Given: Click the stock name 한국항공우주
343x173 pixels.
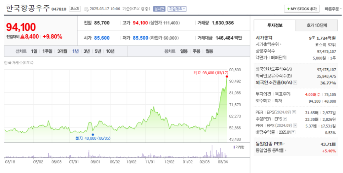Looking at the screenshot, I should point(28,9).
